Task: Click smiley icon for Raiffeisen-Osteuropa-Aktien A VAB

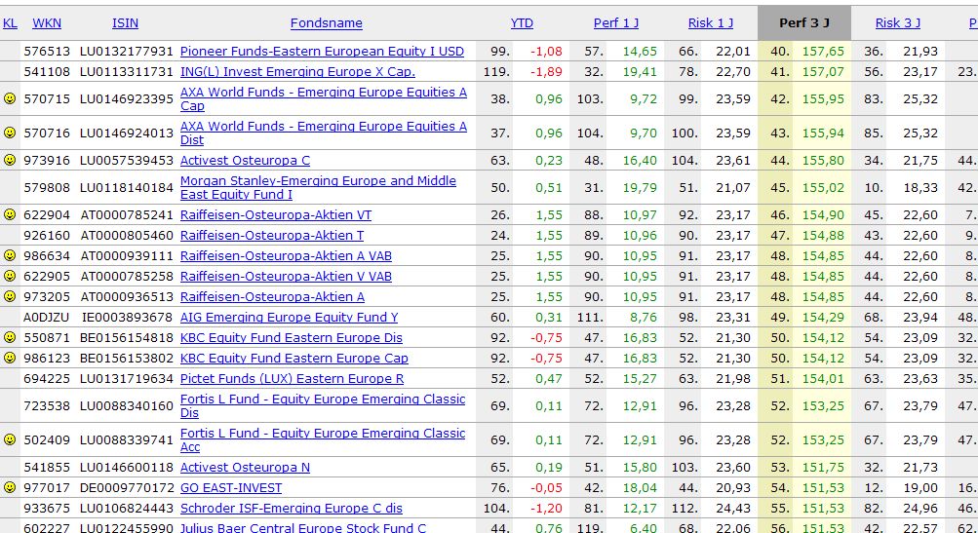Action: point(10,255)
